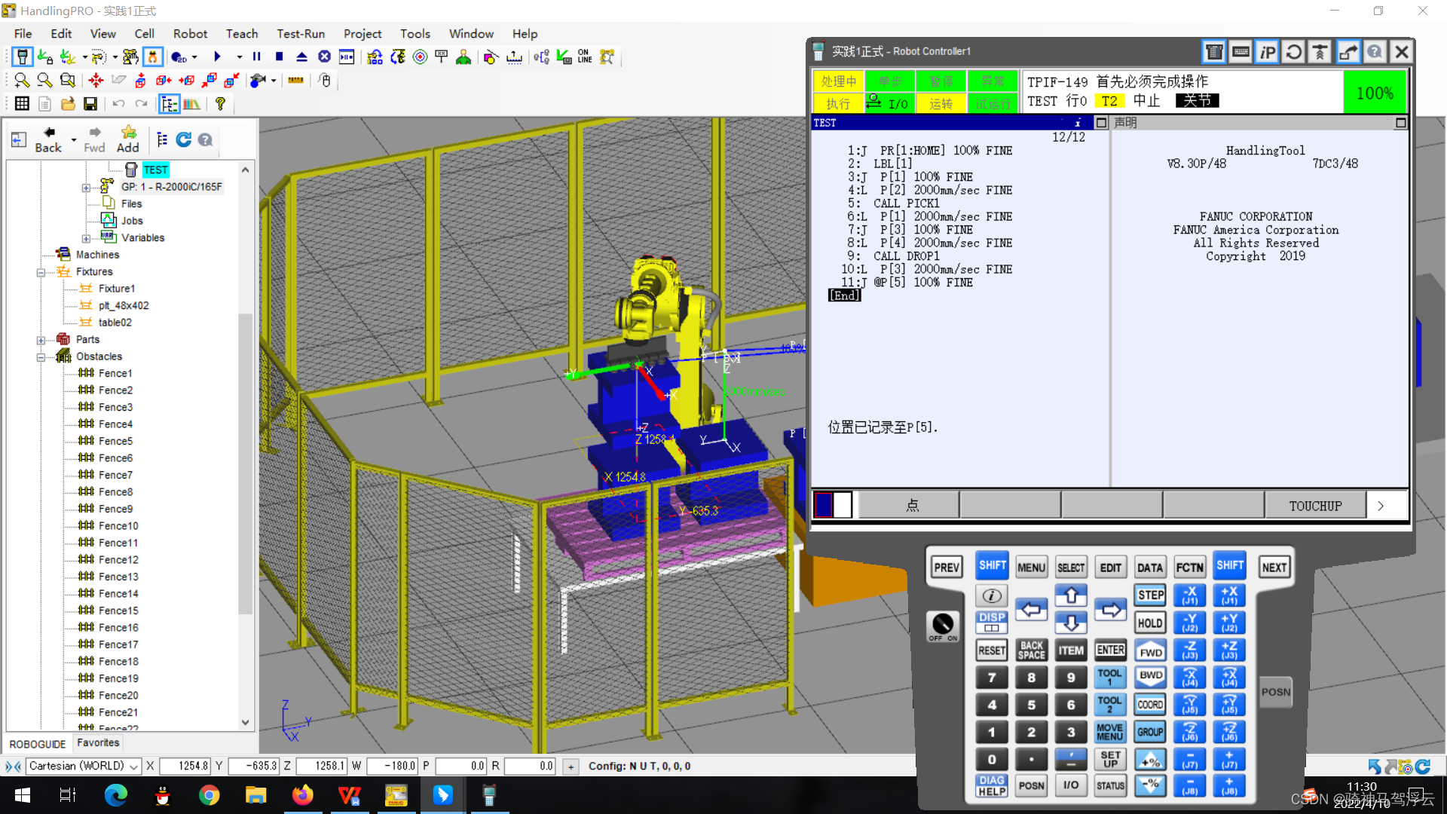Screen dimensions: 1447x814
Task: Click the center view red arrows icon
Action: point(96,80)
